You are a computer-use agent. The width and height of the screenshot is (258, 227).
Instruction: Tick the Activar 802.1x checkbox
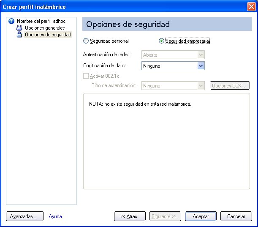point(86,76)
